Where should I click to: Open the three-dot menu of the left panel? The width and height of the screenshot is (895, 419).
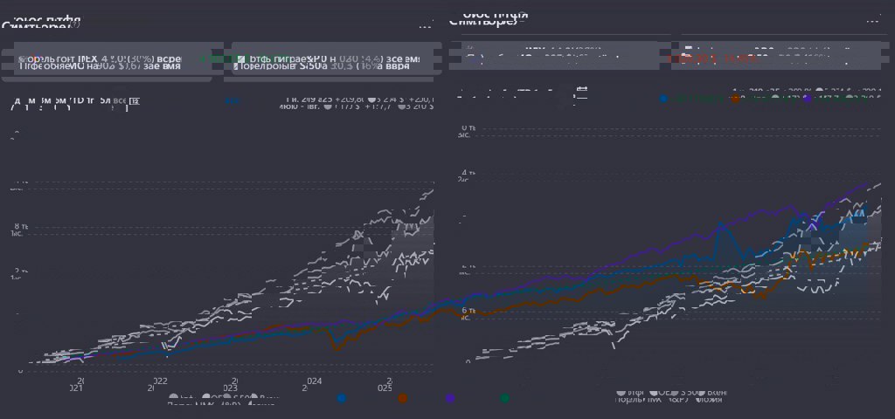(x=425, y=25)
